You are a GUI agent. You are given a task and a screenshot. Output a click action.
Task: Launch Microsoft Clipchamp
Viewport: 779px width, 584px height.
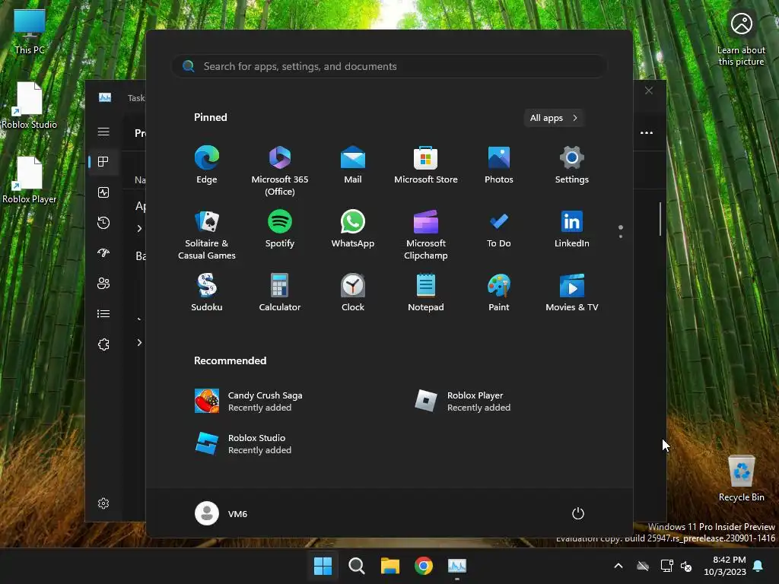click(x=426, y=234)
